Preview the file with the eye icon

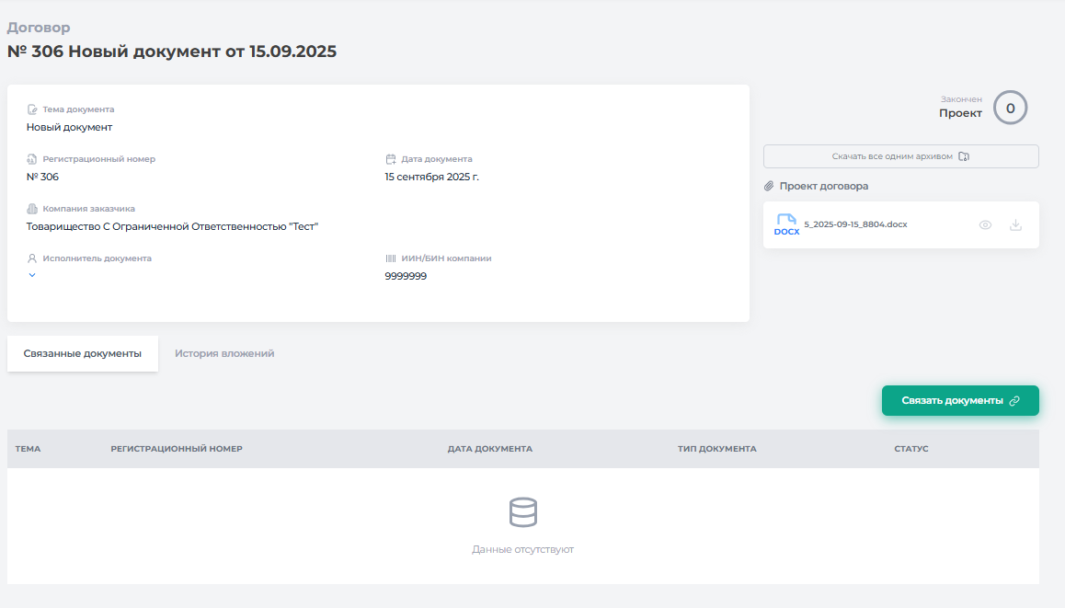(985, 224)
